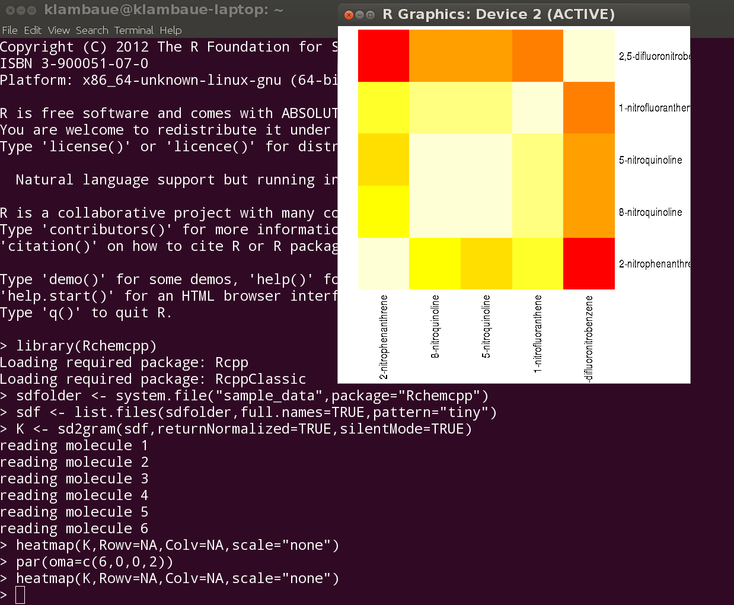734x605 pixels.
Task: Click the red cell in the heatmap's top-left corner
Action: pyautogui.click(x=384, y=56)
